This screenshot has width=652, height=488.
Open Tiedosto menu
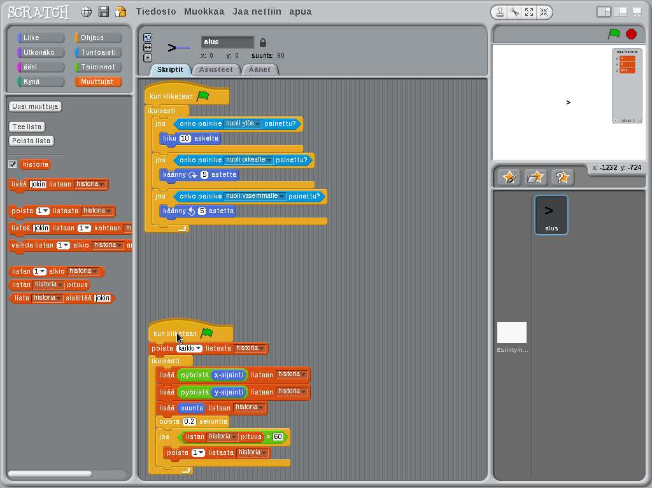pos(157,11)
